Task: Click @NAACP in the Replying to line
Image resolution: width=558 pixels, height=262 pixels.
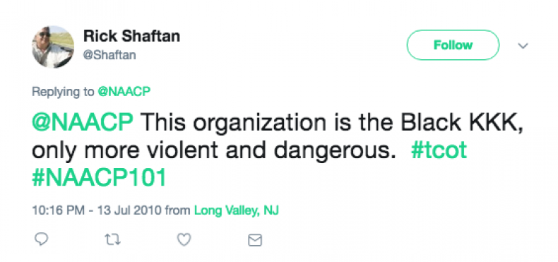Action: tap(124, 92)
